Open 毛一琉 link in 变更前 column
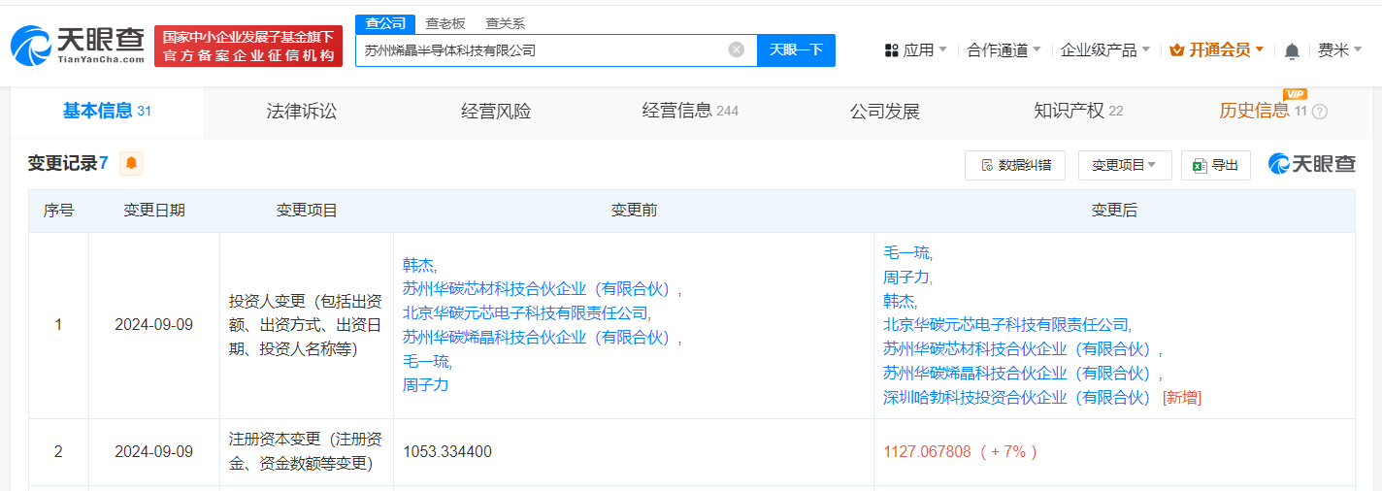The width and height of the screenshot is (1382, 491). [x=426, y=361]
